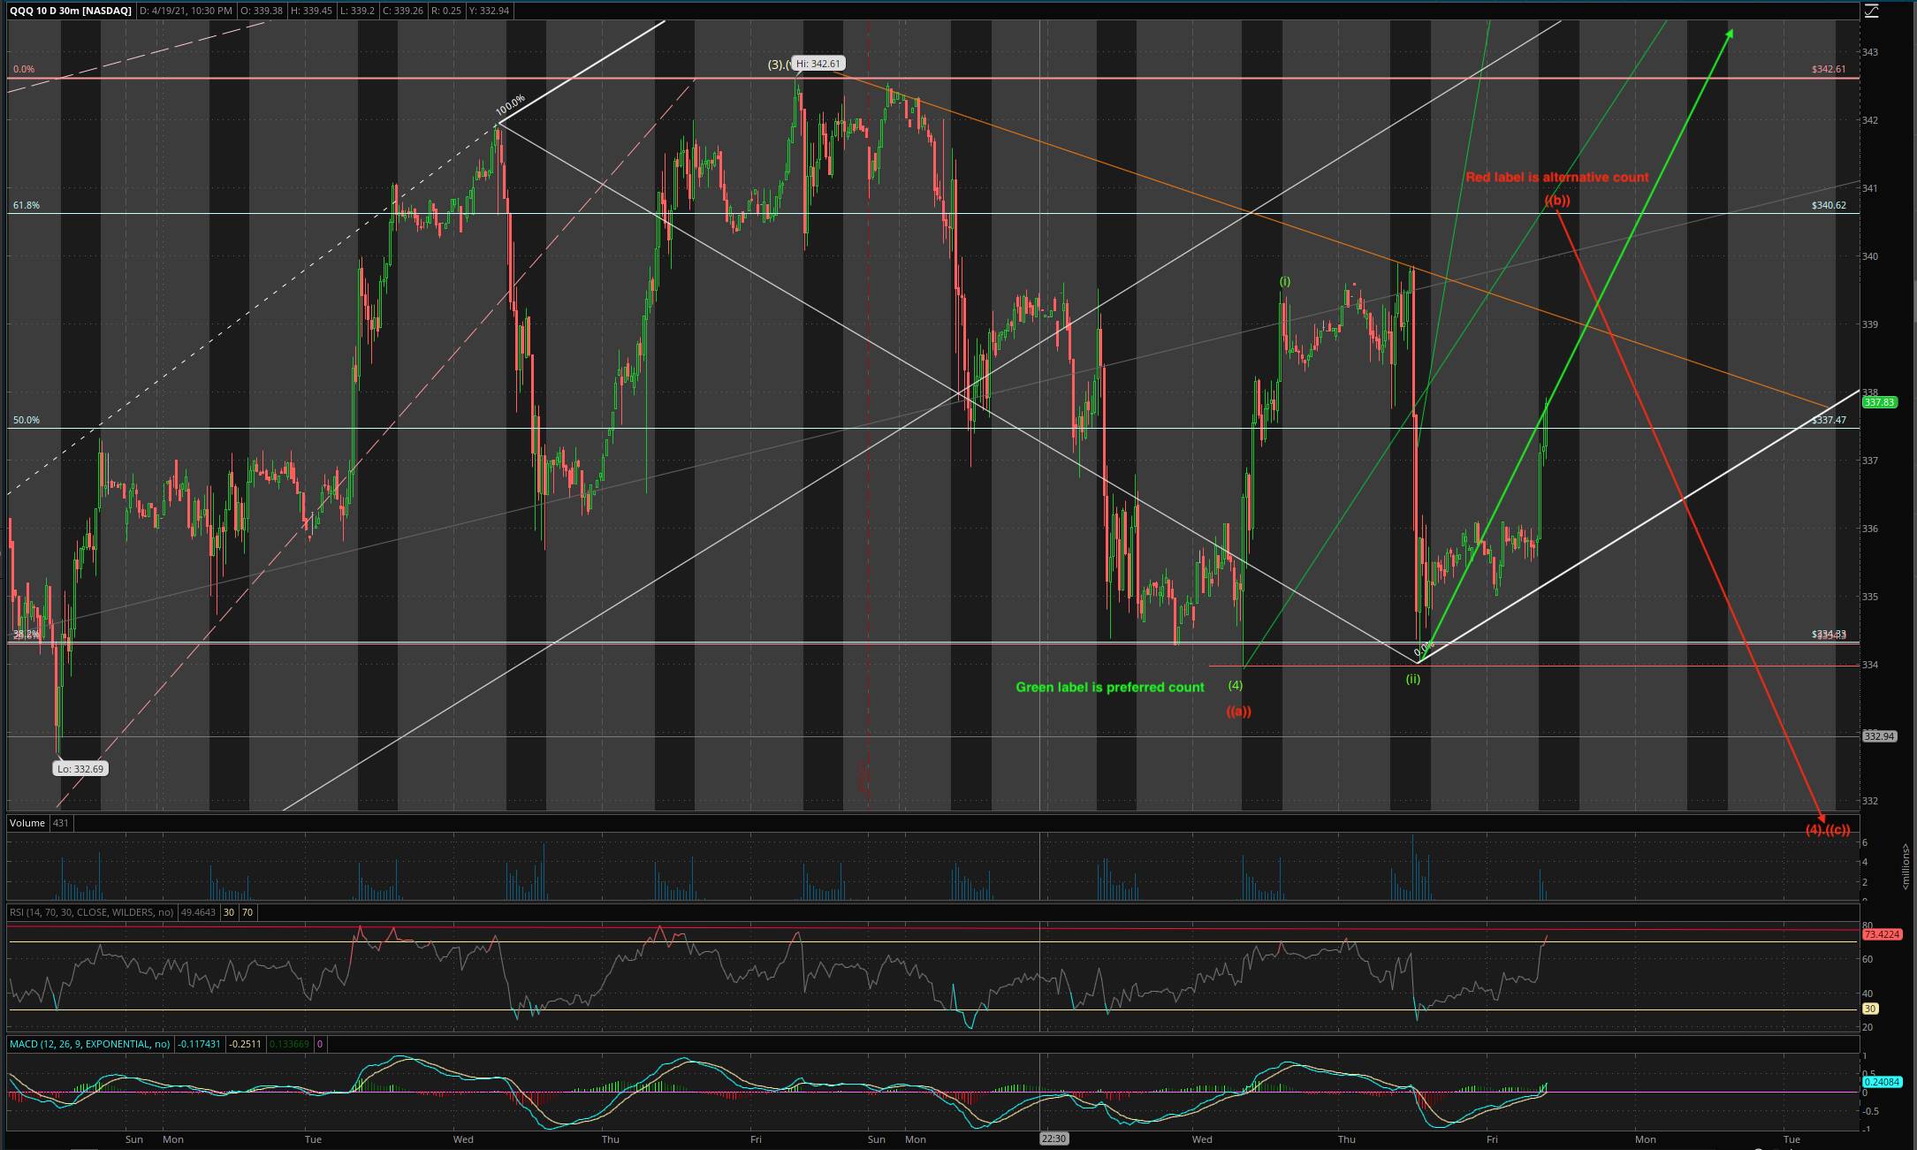
Task: Click the MACD diff value 0.133669
Action: coord(288,1044)
